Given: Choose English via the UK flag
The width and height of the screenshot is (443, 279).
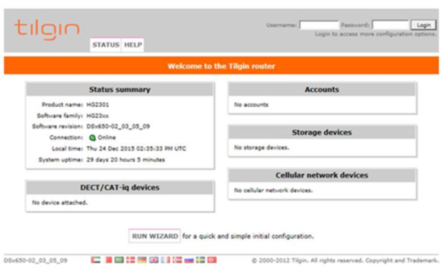Looking at the screenshot, I should click(154, 260).
